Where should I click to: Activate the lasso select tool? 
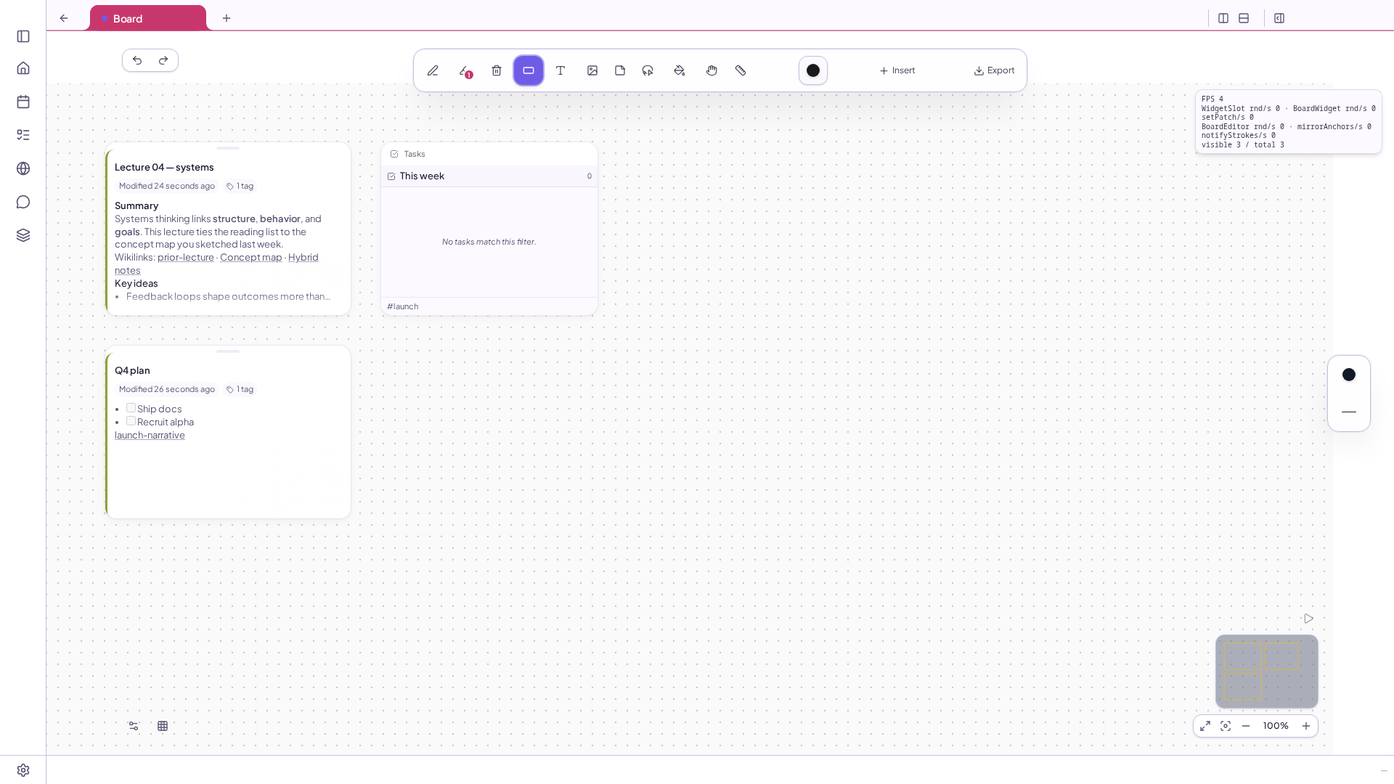[x=648, y=70]
